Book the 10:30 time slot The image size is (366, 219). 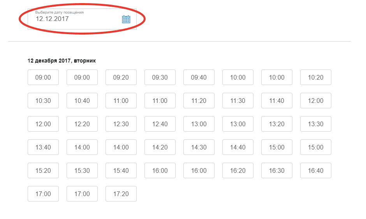(x=43, y=101)
